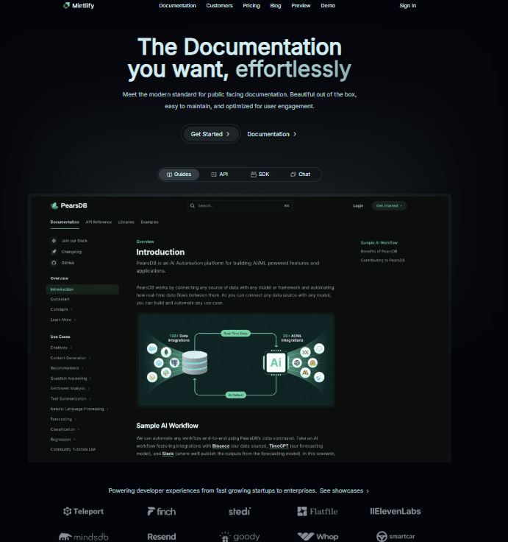The height and width of the screenshot is (542, 508).
Task: Click the API tab icon
Action: 214,175
